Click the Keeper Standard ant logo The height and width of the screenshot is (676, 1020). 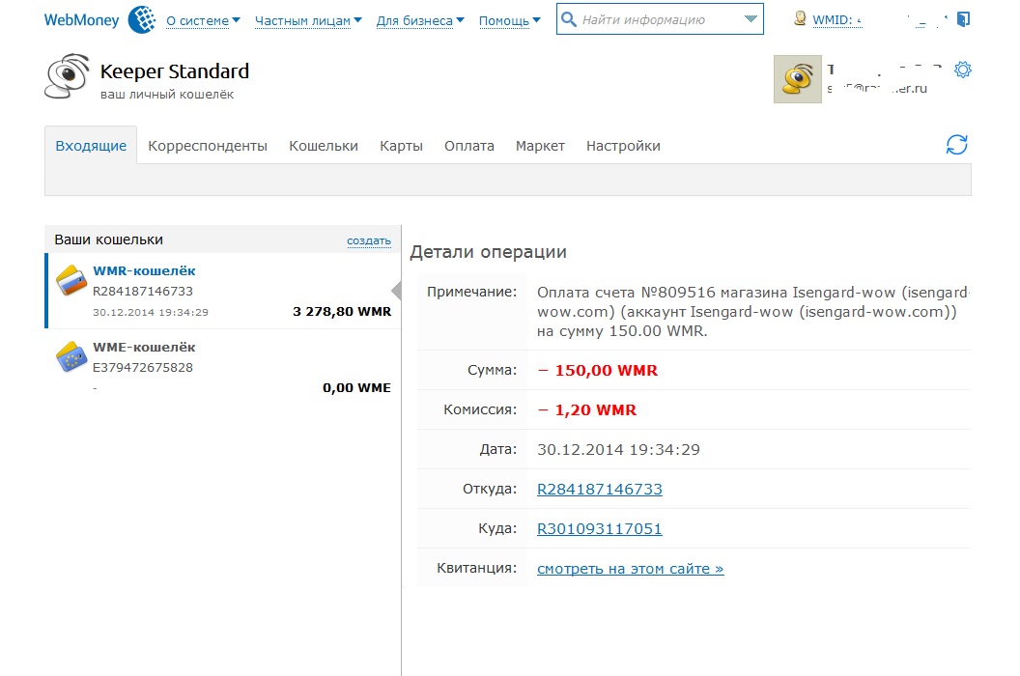click(67, 76)
